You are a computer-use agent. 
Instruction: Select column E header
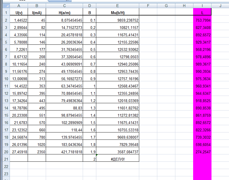pos(117,6)
